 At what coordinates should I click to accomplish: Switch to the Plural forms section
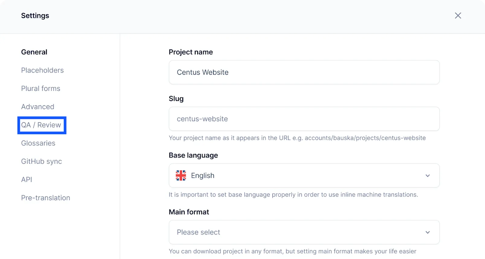coord(40,88)
